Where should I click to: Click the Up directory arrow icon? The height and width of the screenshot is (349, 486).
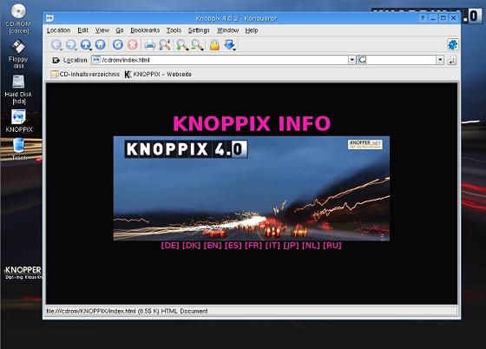[x=85, y=44]
